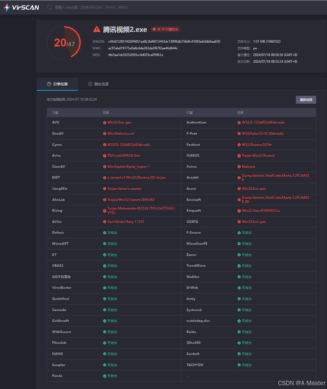This screenshot has width=327, height=389.
Task: Click the QQ手机管家 engine name
Action: click(61, 277)
